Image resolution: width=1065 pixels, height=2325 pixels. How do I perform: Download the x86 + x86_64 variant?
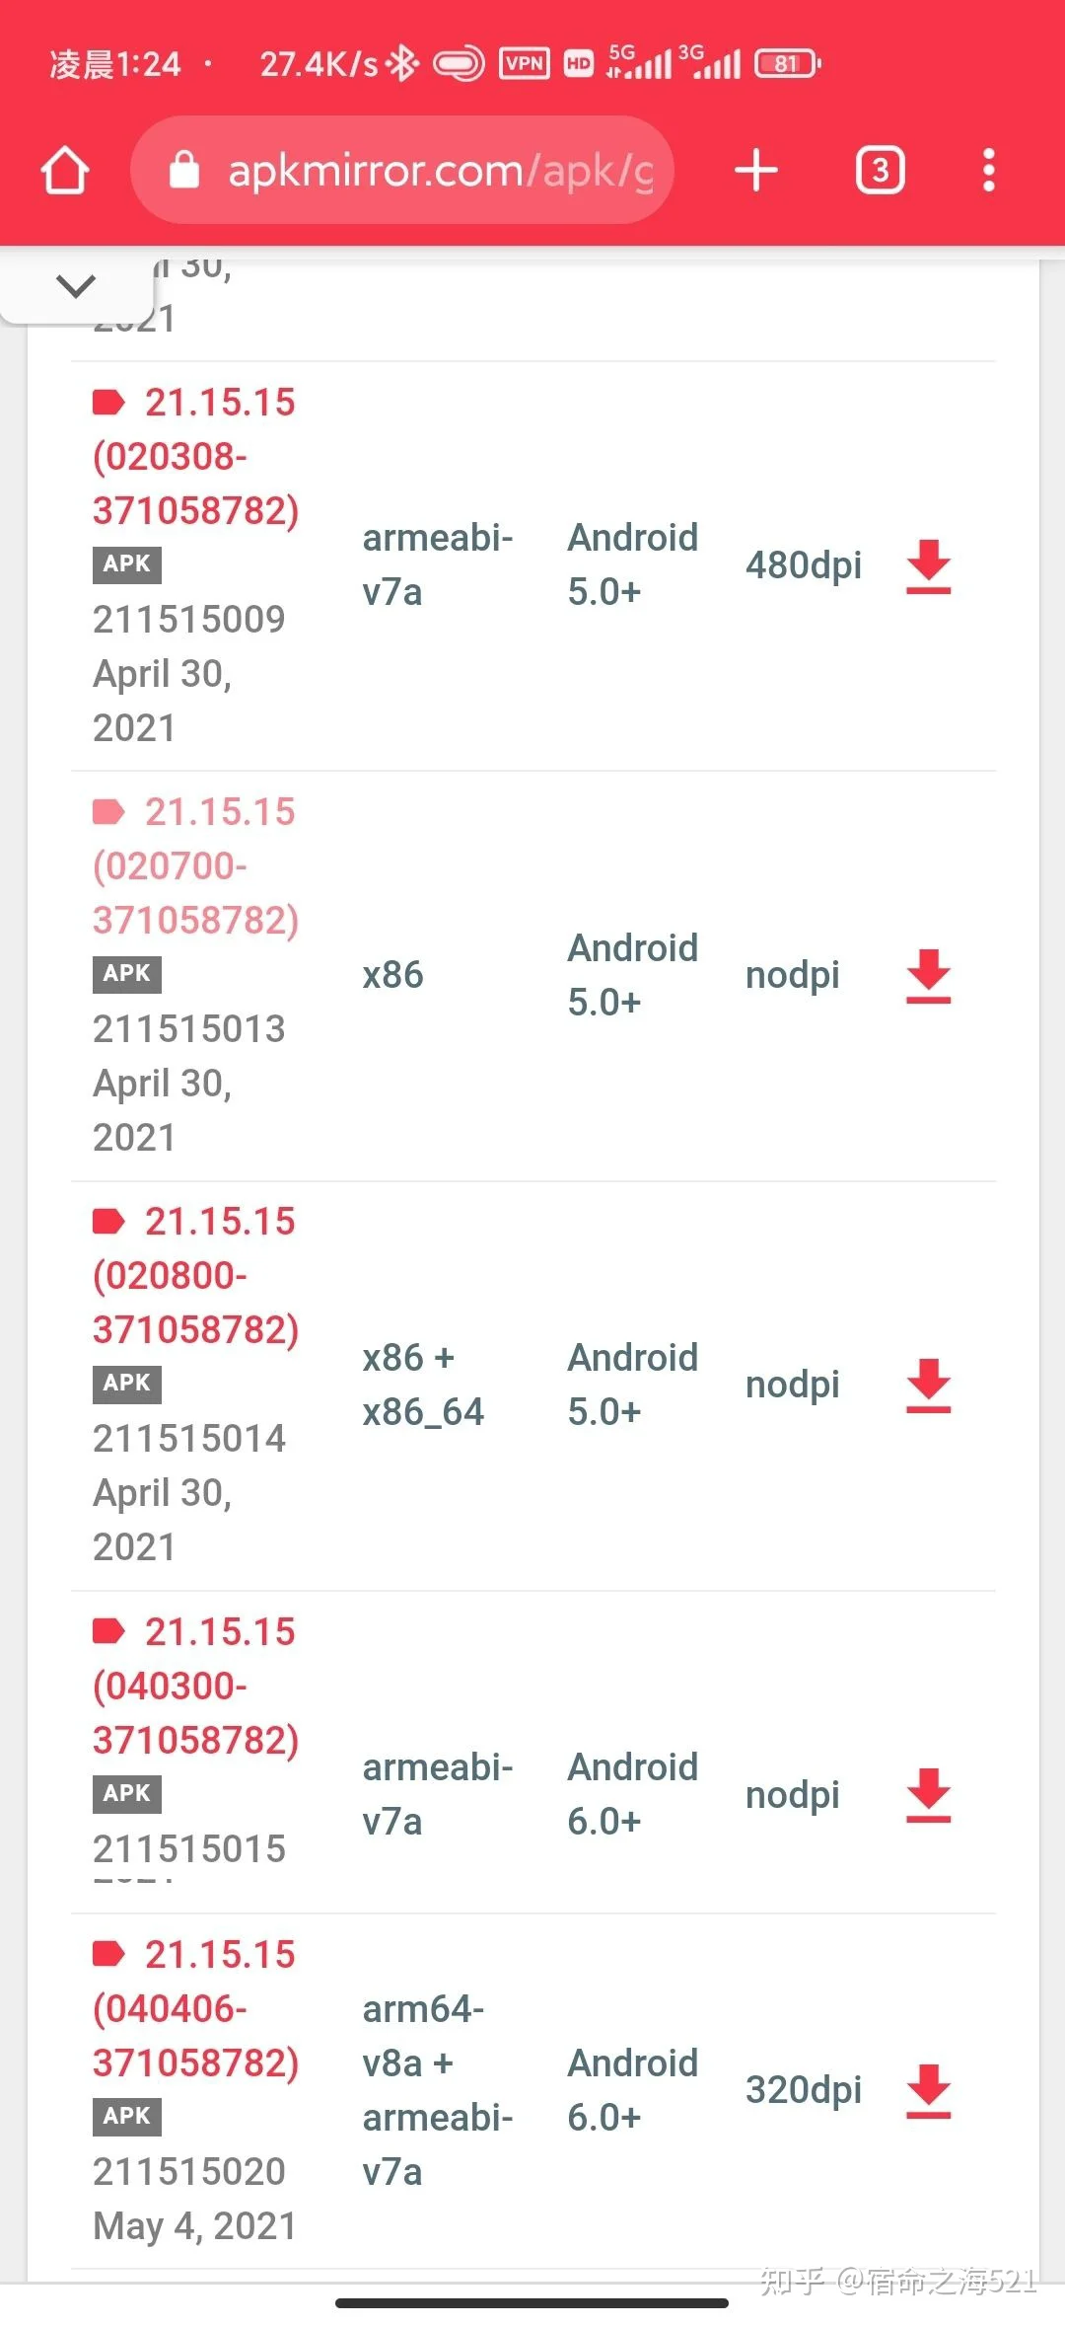click(x=928, y=1386)
